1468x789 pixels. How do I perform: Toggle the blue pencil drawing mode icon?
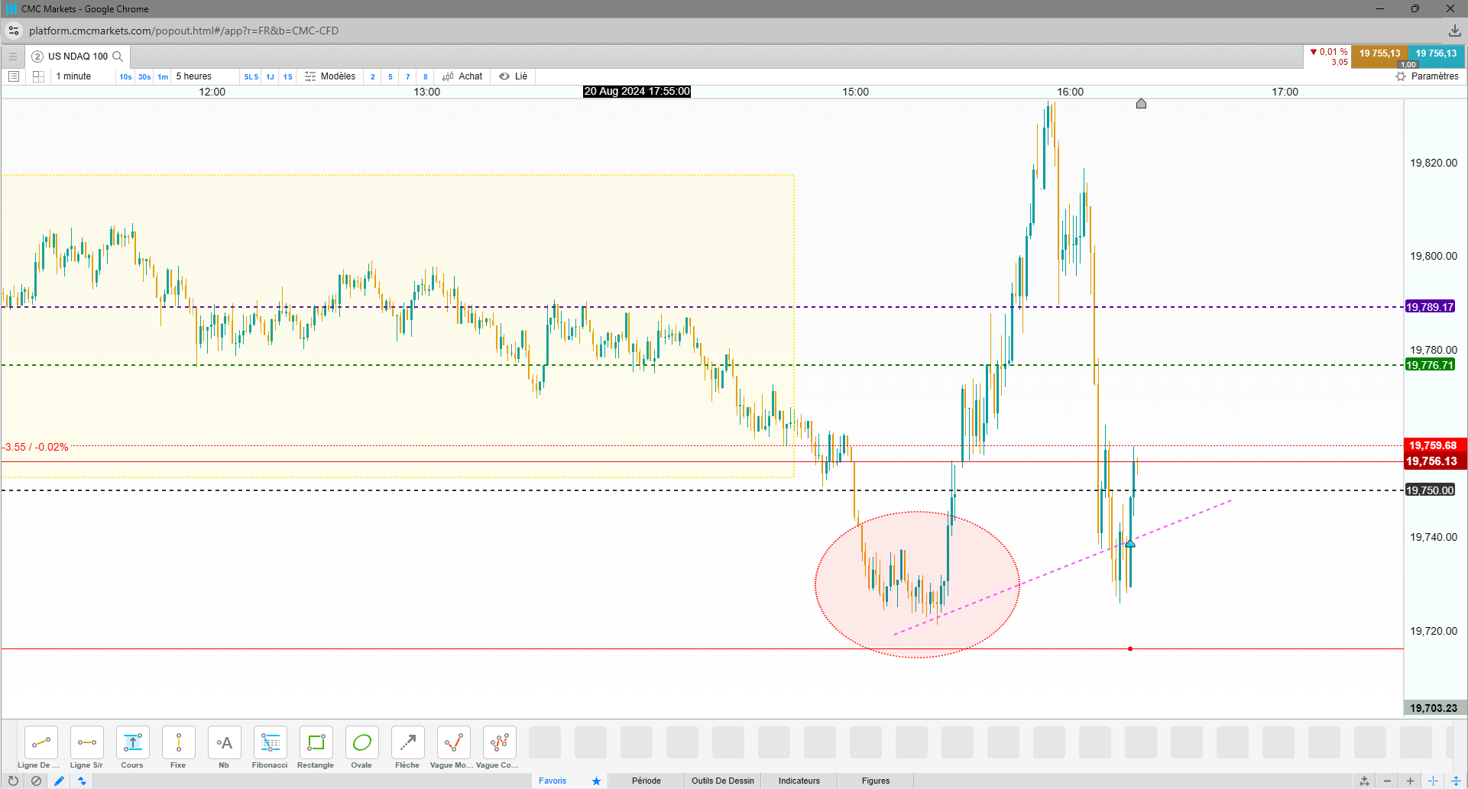59,781
